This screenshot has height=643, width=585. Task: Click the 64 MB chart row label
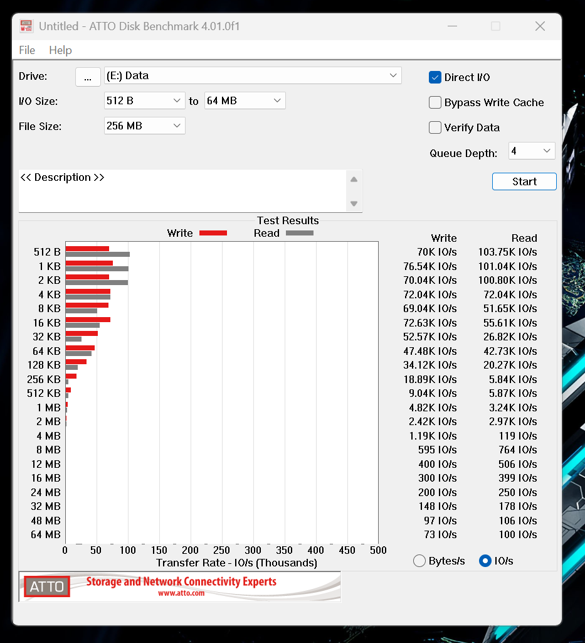[x=45, y=535]
